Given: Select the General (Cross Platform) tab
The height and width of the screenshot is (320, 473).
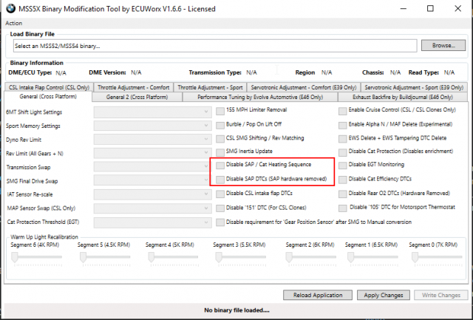Looking at the screenshot, I should [x=48, y=97].
